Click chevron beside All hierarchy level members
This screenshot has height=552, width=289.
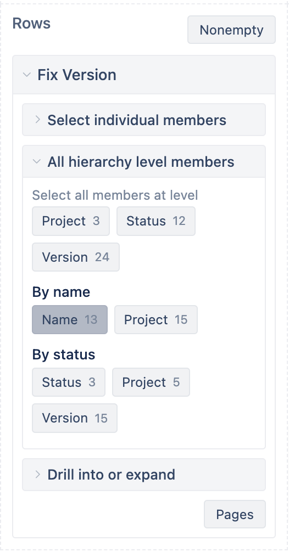[x=37, y=161]
